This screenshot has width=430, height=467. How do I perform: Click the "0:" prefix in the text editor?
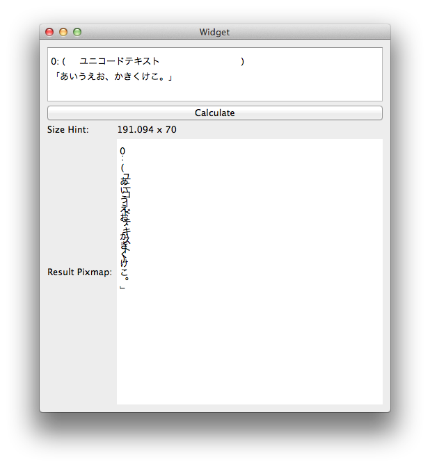coord(55,61)
